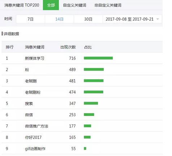172x156 pixels.
Task: Click the keyword 你好2017
Action: pos(33,137)
